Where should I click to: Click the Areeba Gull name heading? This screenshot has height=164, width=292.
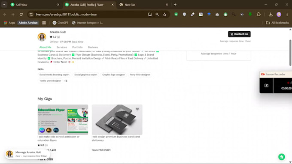coord(58,32)
